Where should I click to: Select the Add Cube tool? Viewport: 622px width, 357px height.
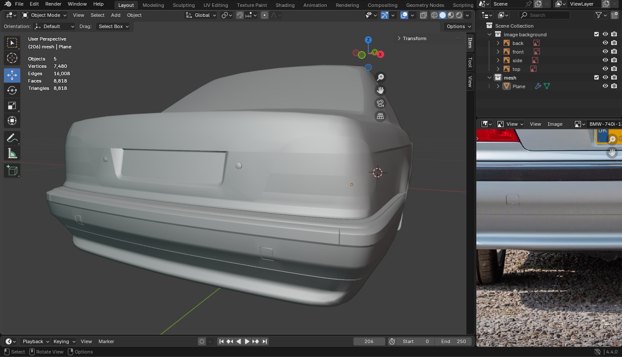tap(12, 170)
